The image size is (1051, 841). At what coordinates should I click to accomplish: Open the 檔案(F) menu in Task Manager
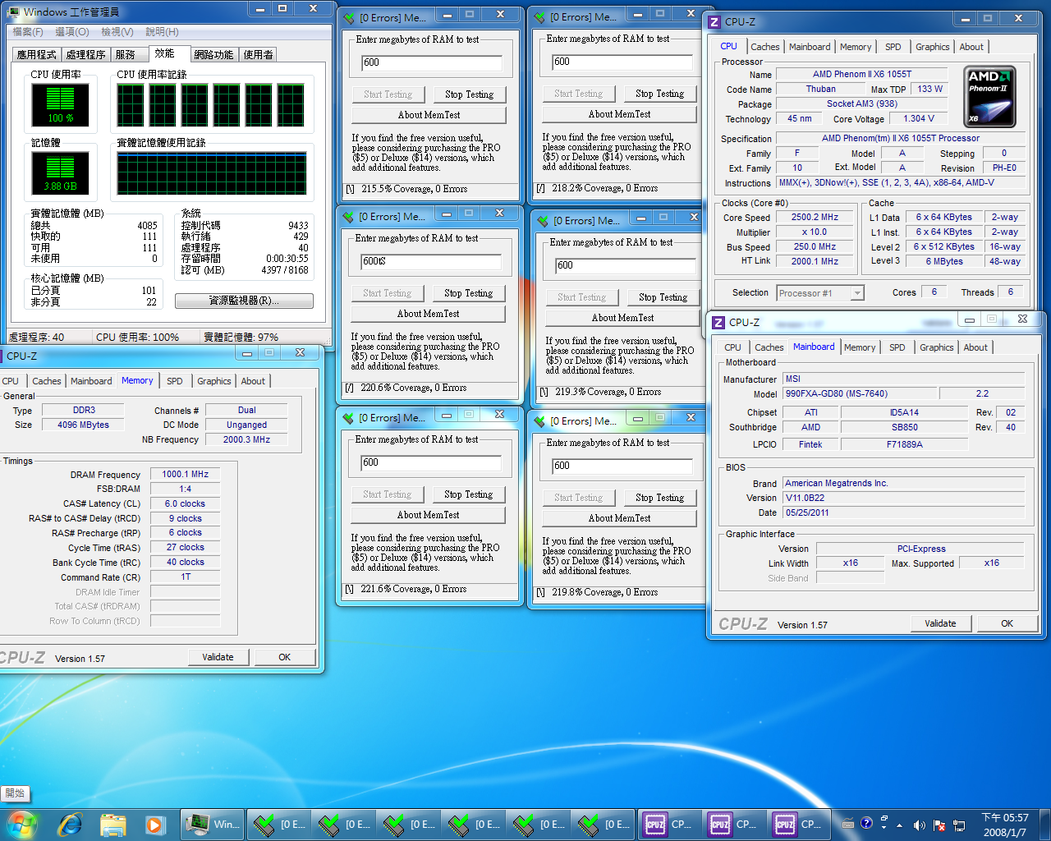(x=28, y=31)
